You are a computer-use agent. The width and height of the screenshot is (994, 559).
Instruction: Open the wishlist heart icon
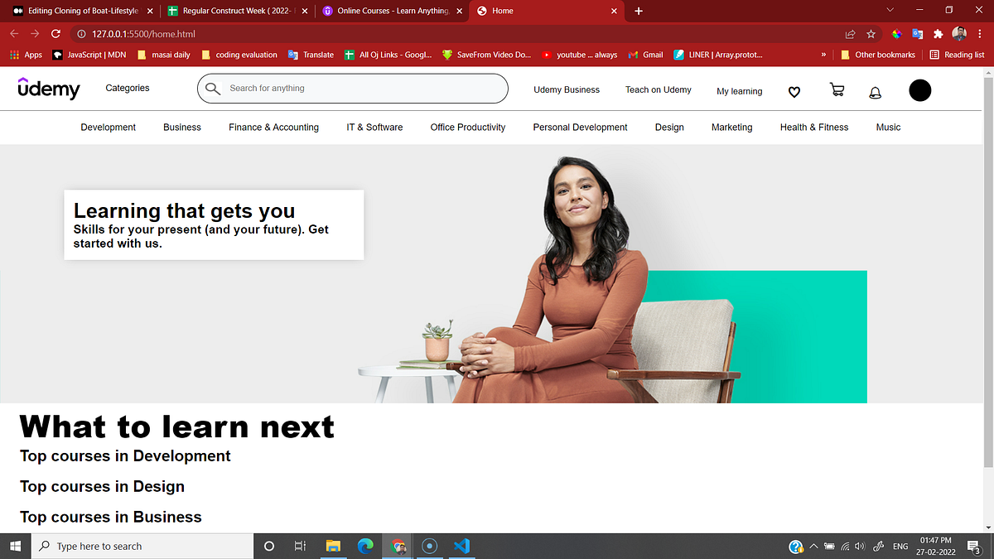click(794, 92)
